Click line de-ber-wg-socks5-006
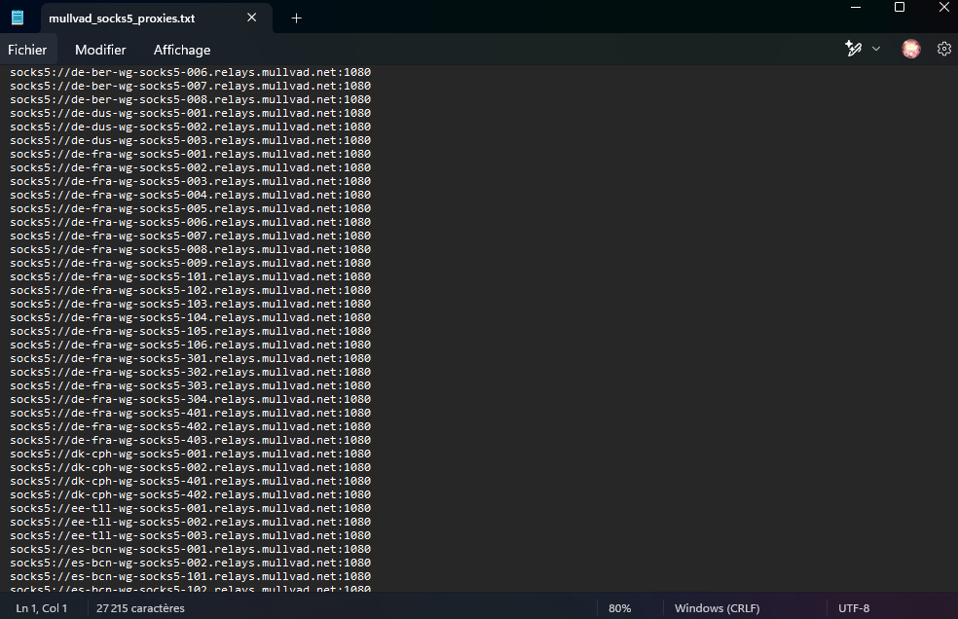 (x=190, y=72)
